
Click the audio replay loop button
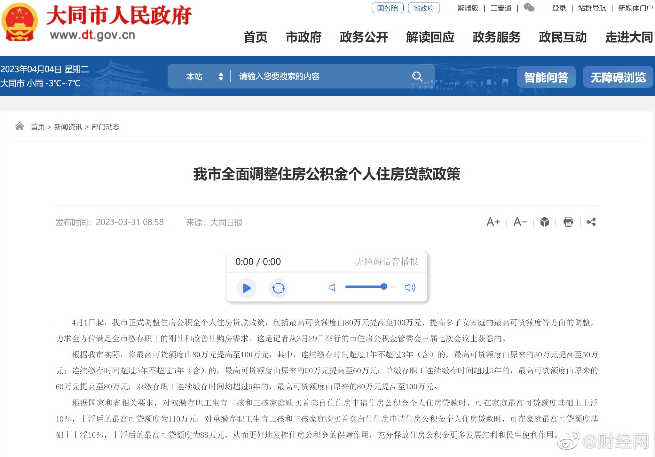[x=278, y=288]
